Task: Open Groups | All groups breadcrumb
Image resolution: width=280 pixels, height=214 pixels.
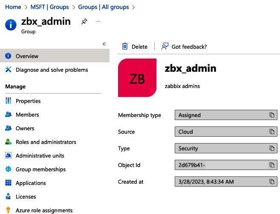Action: click(x=104, y=7)
